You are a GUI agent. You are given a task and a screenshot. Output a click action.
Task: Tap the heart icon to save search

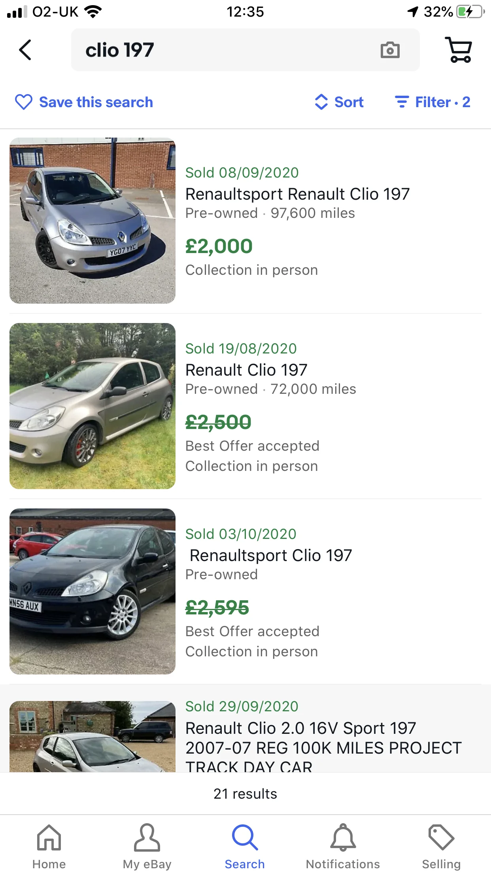click(24, 102)
